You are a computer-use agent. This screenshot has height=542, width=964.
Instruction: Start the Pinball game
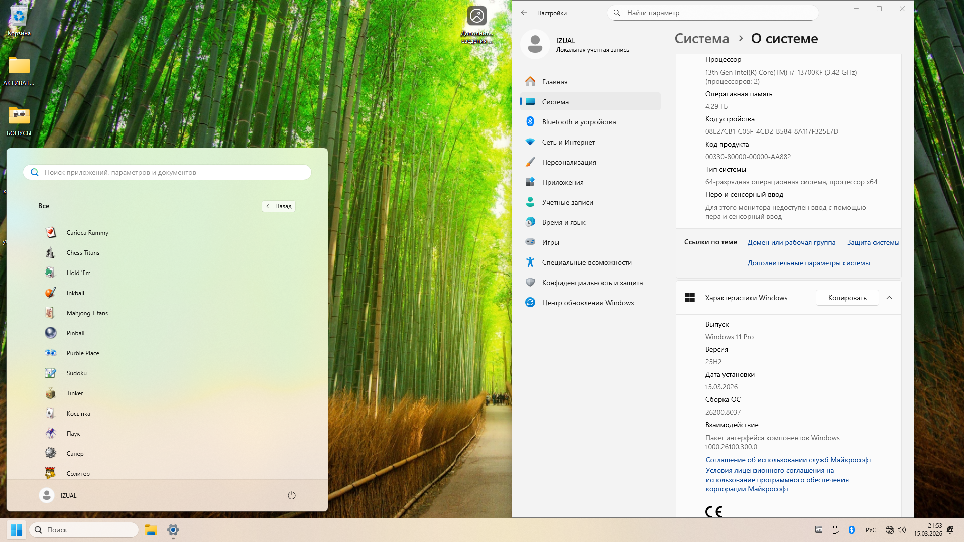(75, 333)
